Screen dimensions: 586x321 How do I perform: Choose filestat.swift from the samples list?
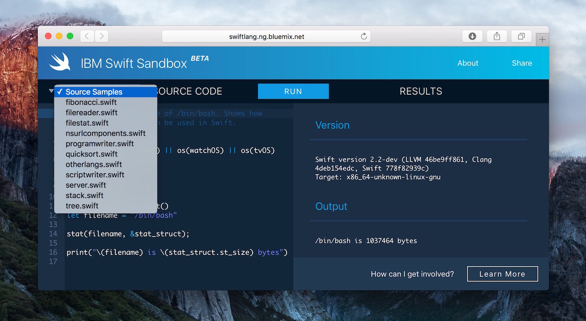click(x=105, y=123)
